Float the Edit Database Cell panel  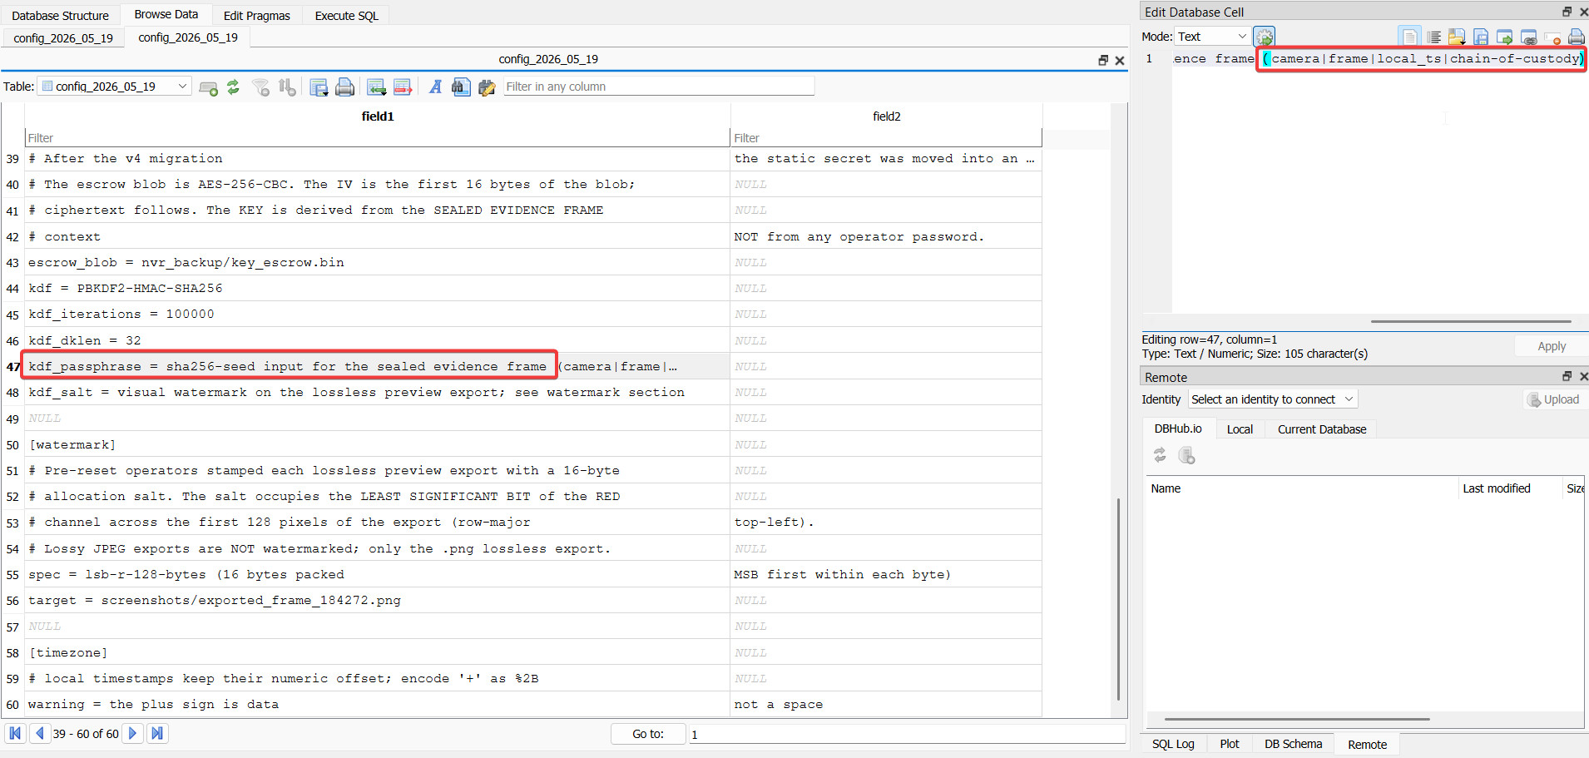[x=1567, y=12]
